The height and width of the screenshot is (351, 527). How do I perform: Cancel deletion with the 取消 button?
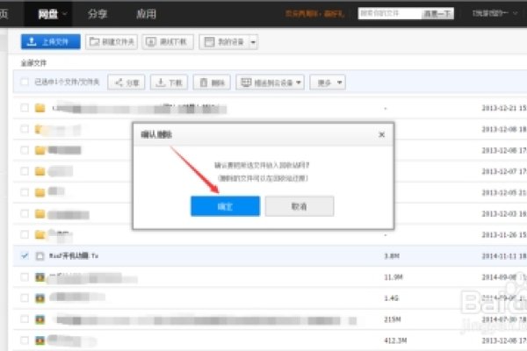pyautogui.click(x=300, y=206)
